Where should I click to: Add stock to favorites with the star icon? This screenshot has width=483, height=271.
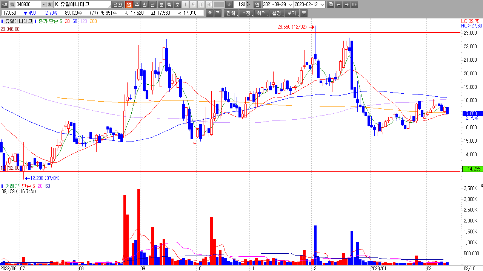(49, 5)
